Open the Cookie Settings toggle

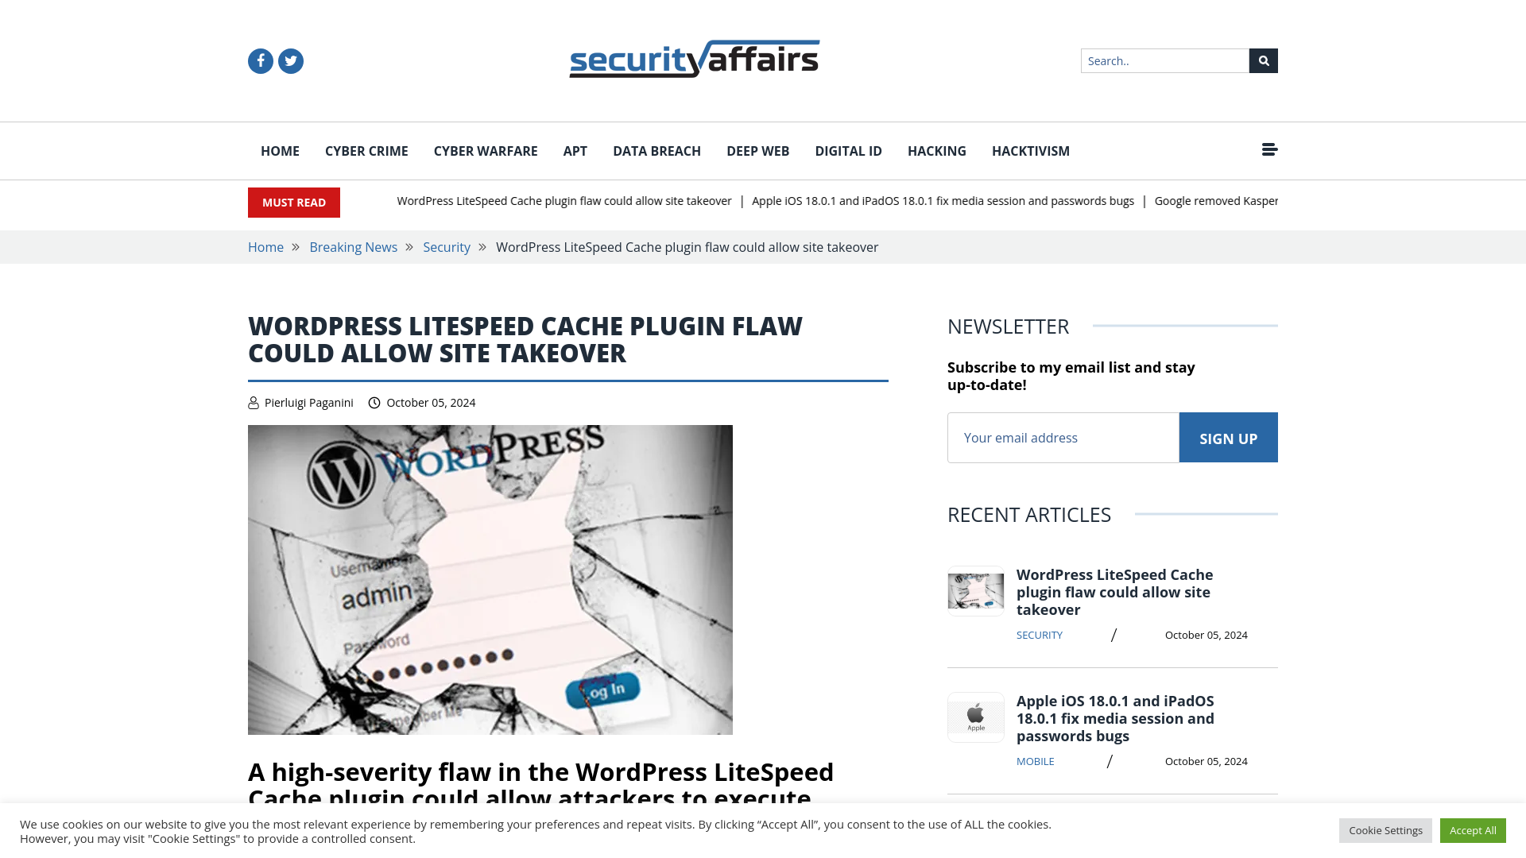[1385, 829]
